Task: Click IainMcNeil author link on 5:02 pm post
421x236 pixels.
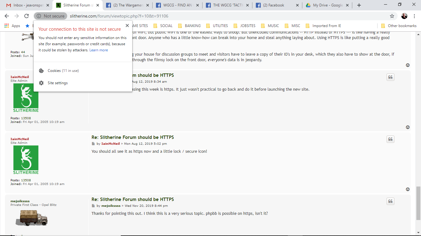Action: click(x=111, y=144)
